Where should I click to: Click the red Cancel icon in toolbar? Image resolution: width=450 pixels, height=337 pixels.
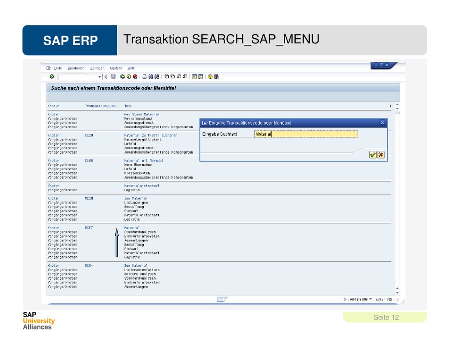pyautogui.click(x=135, y=76)
